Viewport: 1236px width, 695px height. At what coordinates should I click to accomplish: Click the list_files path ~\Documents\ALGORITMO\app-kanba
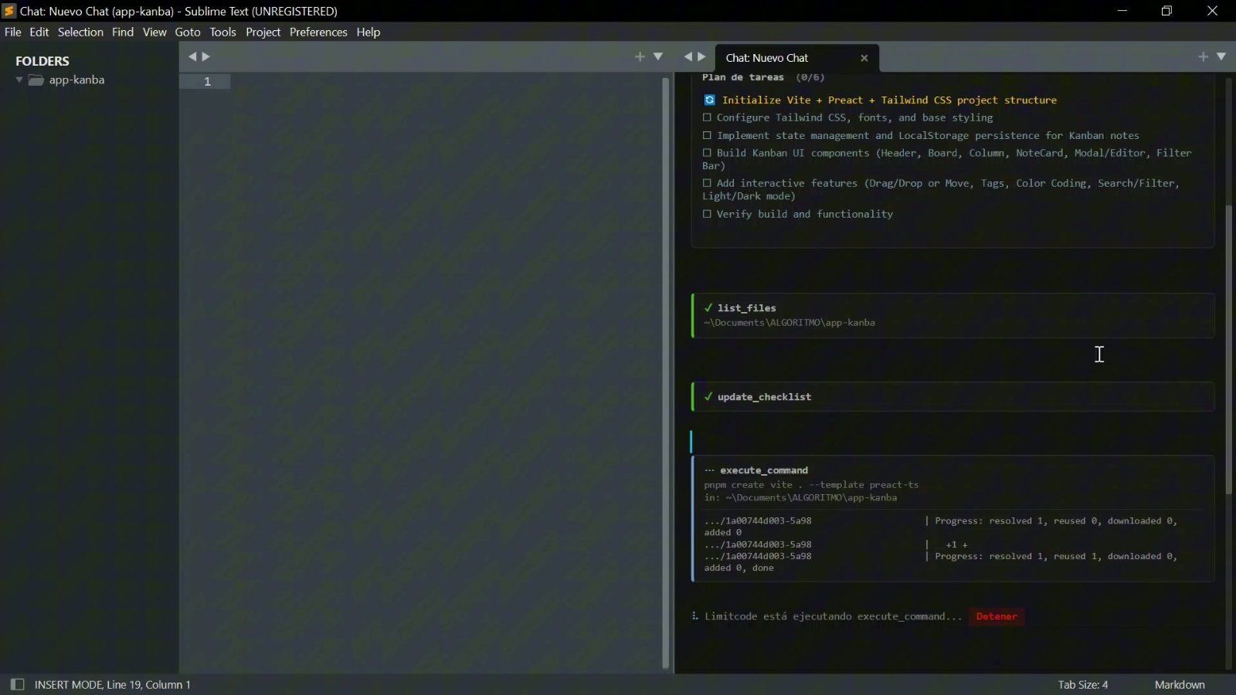pyautogui.click(x=789, y=323)
